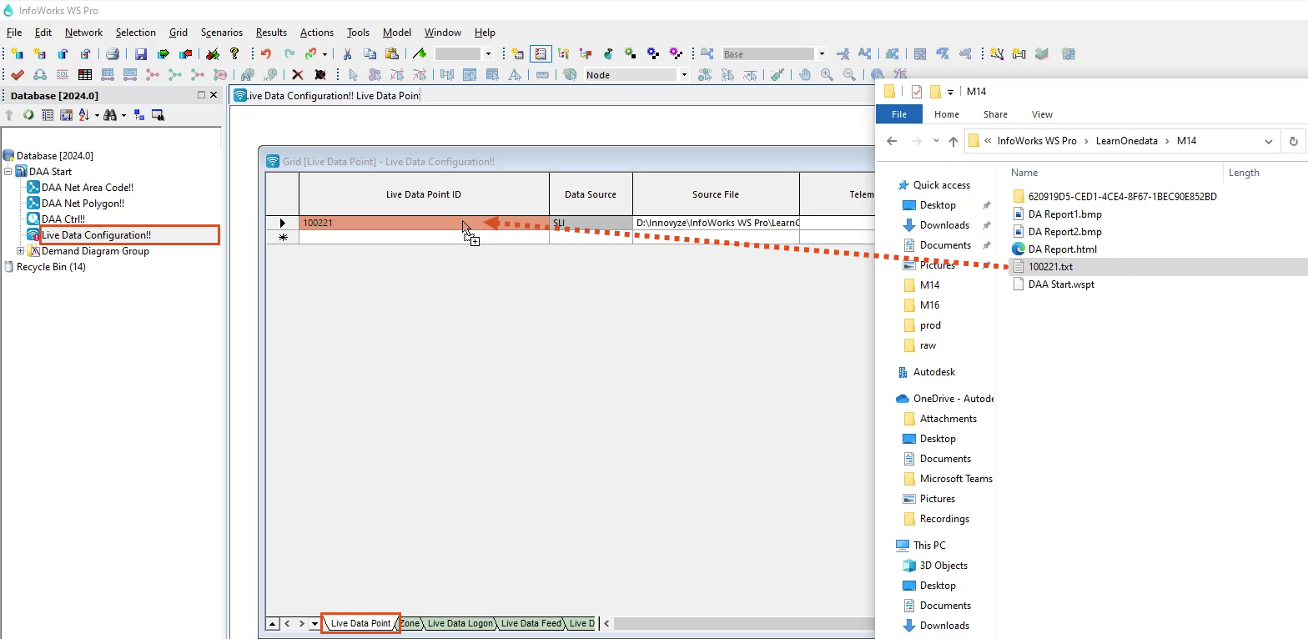Image resolution: width=1308 pixels, height=639 pixels.
Task: Click the Zoom in magnifier icon
Action: point(827,75)
